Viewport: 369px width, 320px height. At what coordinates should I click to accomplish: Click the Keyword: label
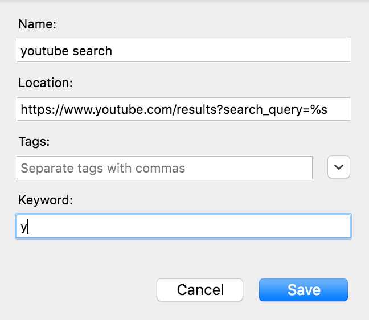coord(46,200)
